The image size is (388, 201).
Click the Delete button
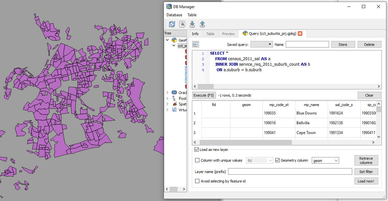pyautogui.click(x=369, y=45)
